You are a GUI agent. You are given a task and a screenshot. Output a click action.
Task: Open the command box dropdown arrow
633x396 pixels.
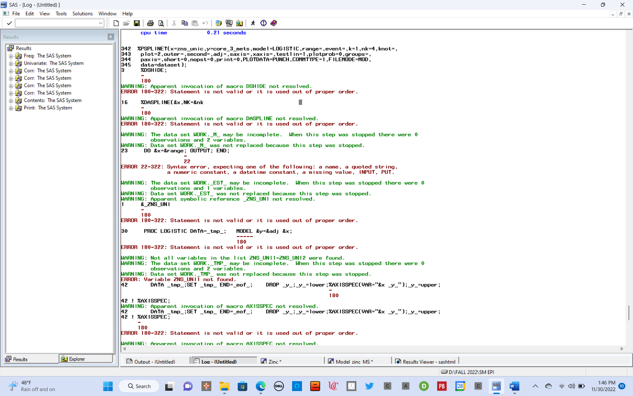pyautogui.click(x=101, y=23)
